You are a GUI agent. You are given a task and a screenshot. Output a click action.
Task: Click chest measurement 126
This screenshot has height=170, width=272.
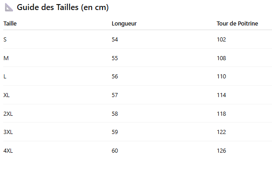221,151
